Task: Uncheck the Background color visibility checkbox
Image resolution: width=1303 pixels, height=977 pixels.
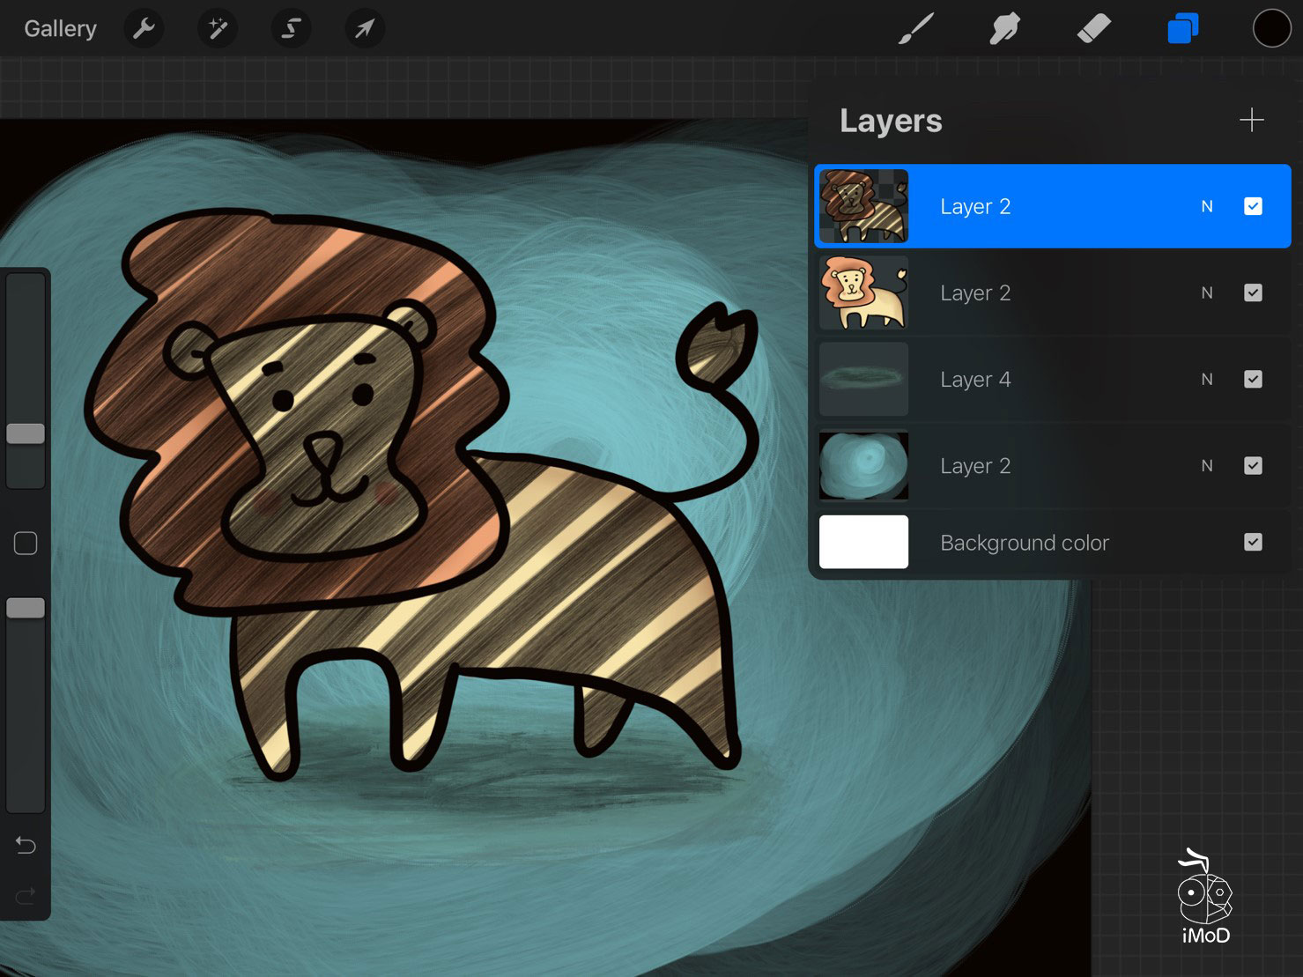Action: (1253, 542)
